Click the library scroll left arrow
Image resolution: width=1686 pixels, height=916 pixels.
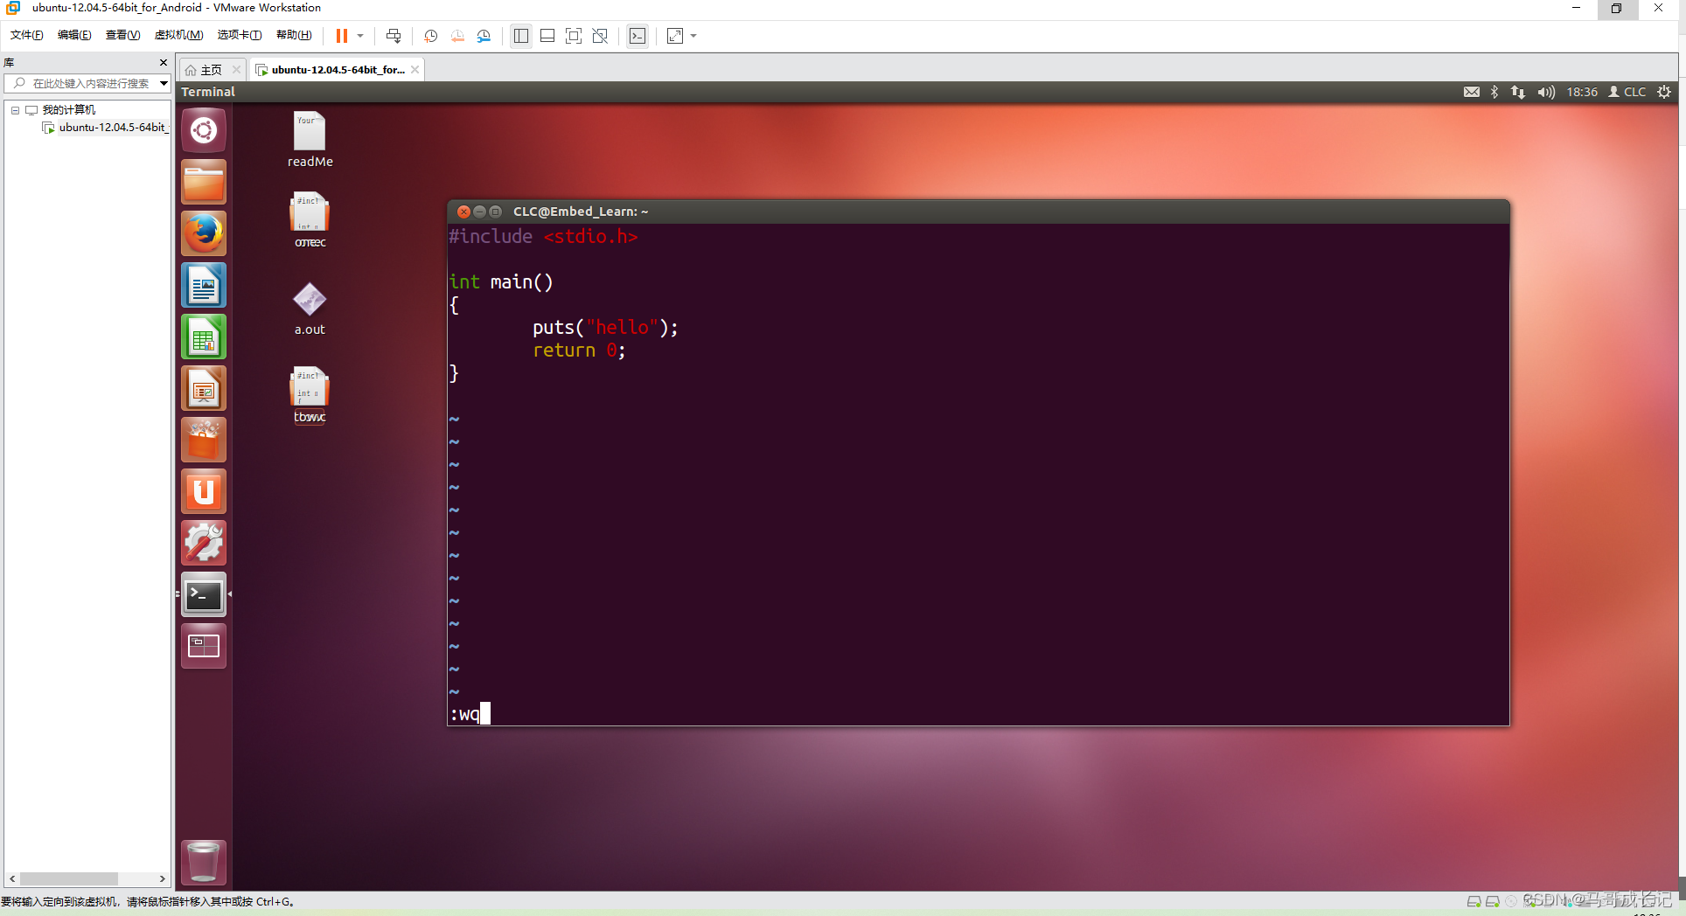[x=12, y=878]
